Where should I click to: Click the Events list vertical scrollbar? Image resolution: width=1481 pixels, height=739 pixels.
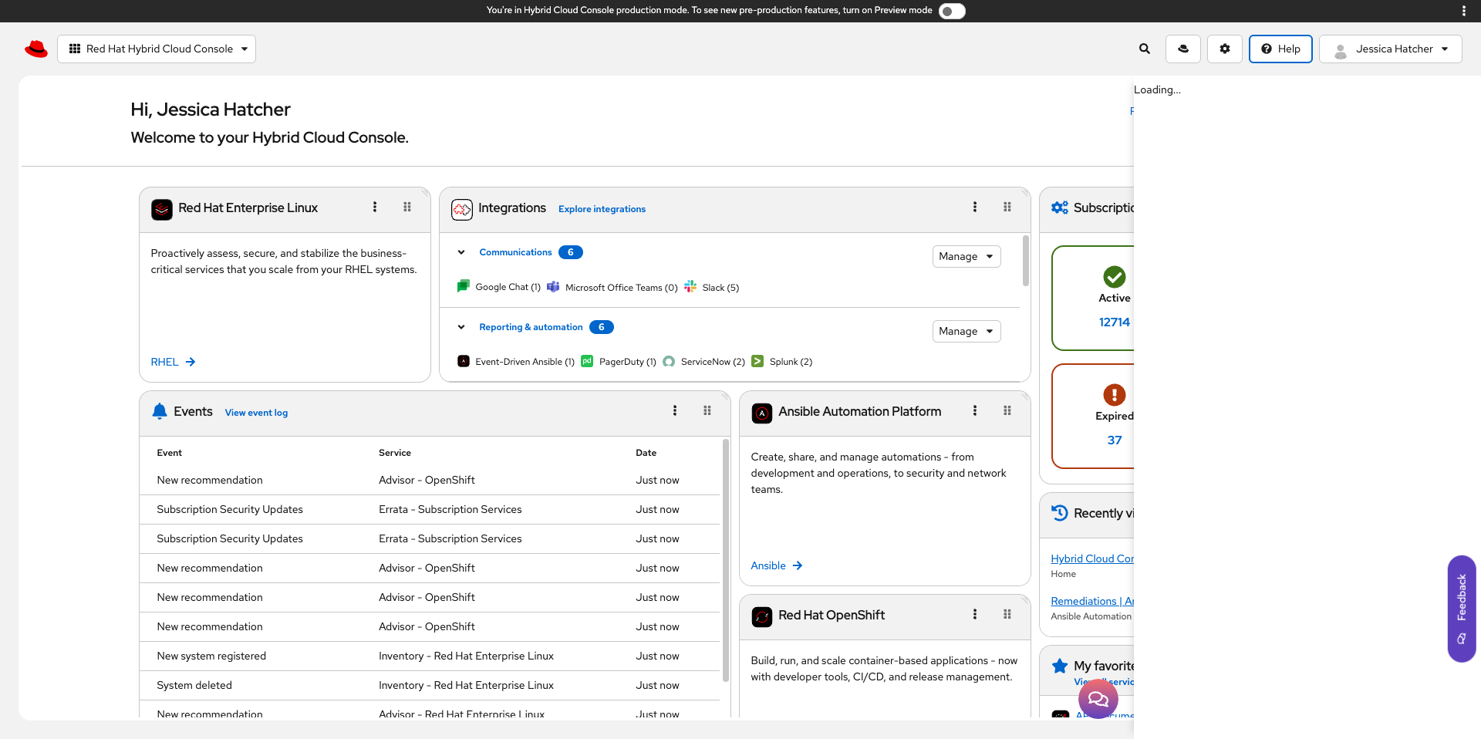click(725, 560)
